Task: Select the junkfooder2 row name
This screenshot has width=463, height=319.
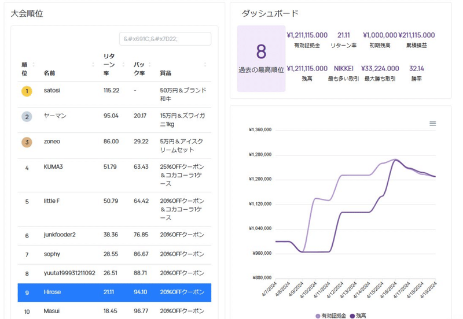Action: click(x=60, y=235)
